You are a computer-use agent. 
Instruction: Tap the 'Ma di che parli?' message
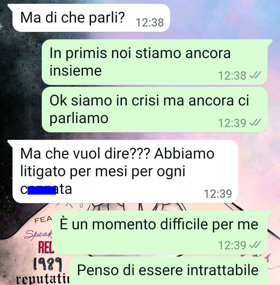pyautogui.click(x=91, y=18)
